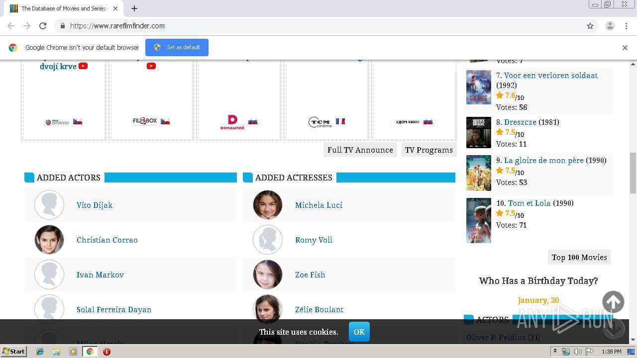The width and height of the screenshot is (637, 358).
Task: Open the Full TV Announce page
Action: pos(360,150)
